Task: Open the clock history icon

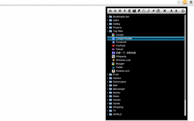Action: pos(120,11)
